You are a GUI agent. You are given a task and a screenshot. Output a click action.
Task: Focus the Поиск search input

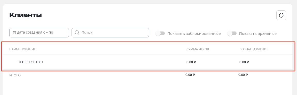click(110, 33)
